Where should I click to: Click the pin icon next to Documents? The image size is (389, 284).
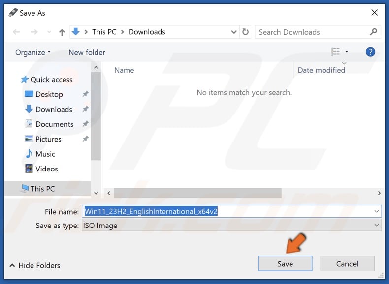coord(85,123)
